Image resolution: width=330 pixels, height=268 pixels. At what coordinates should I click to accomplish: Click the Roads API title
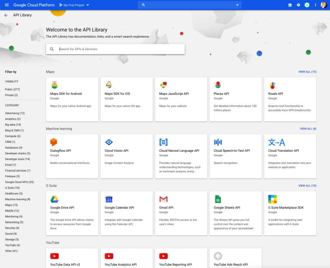pos(276,94)
